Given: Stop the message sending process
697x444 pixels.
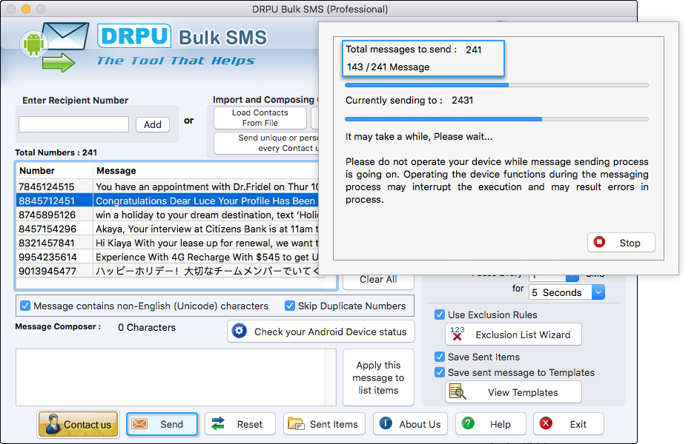Looking at the screenshot, I should click(621, 243).
